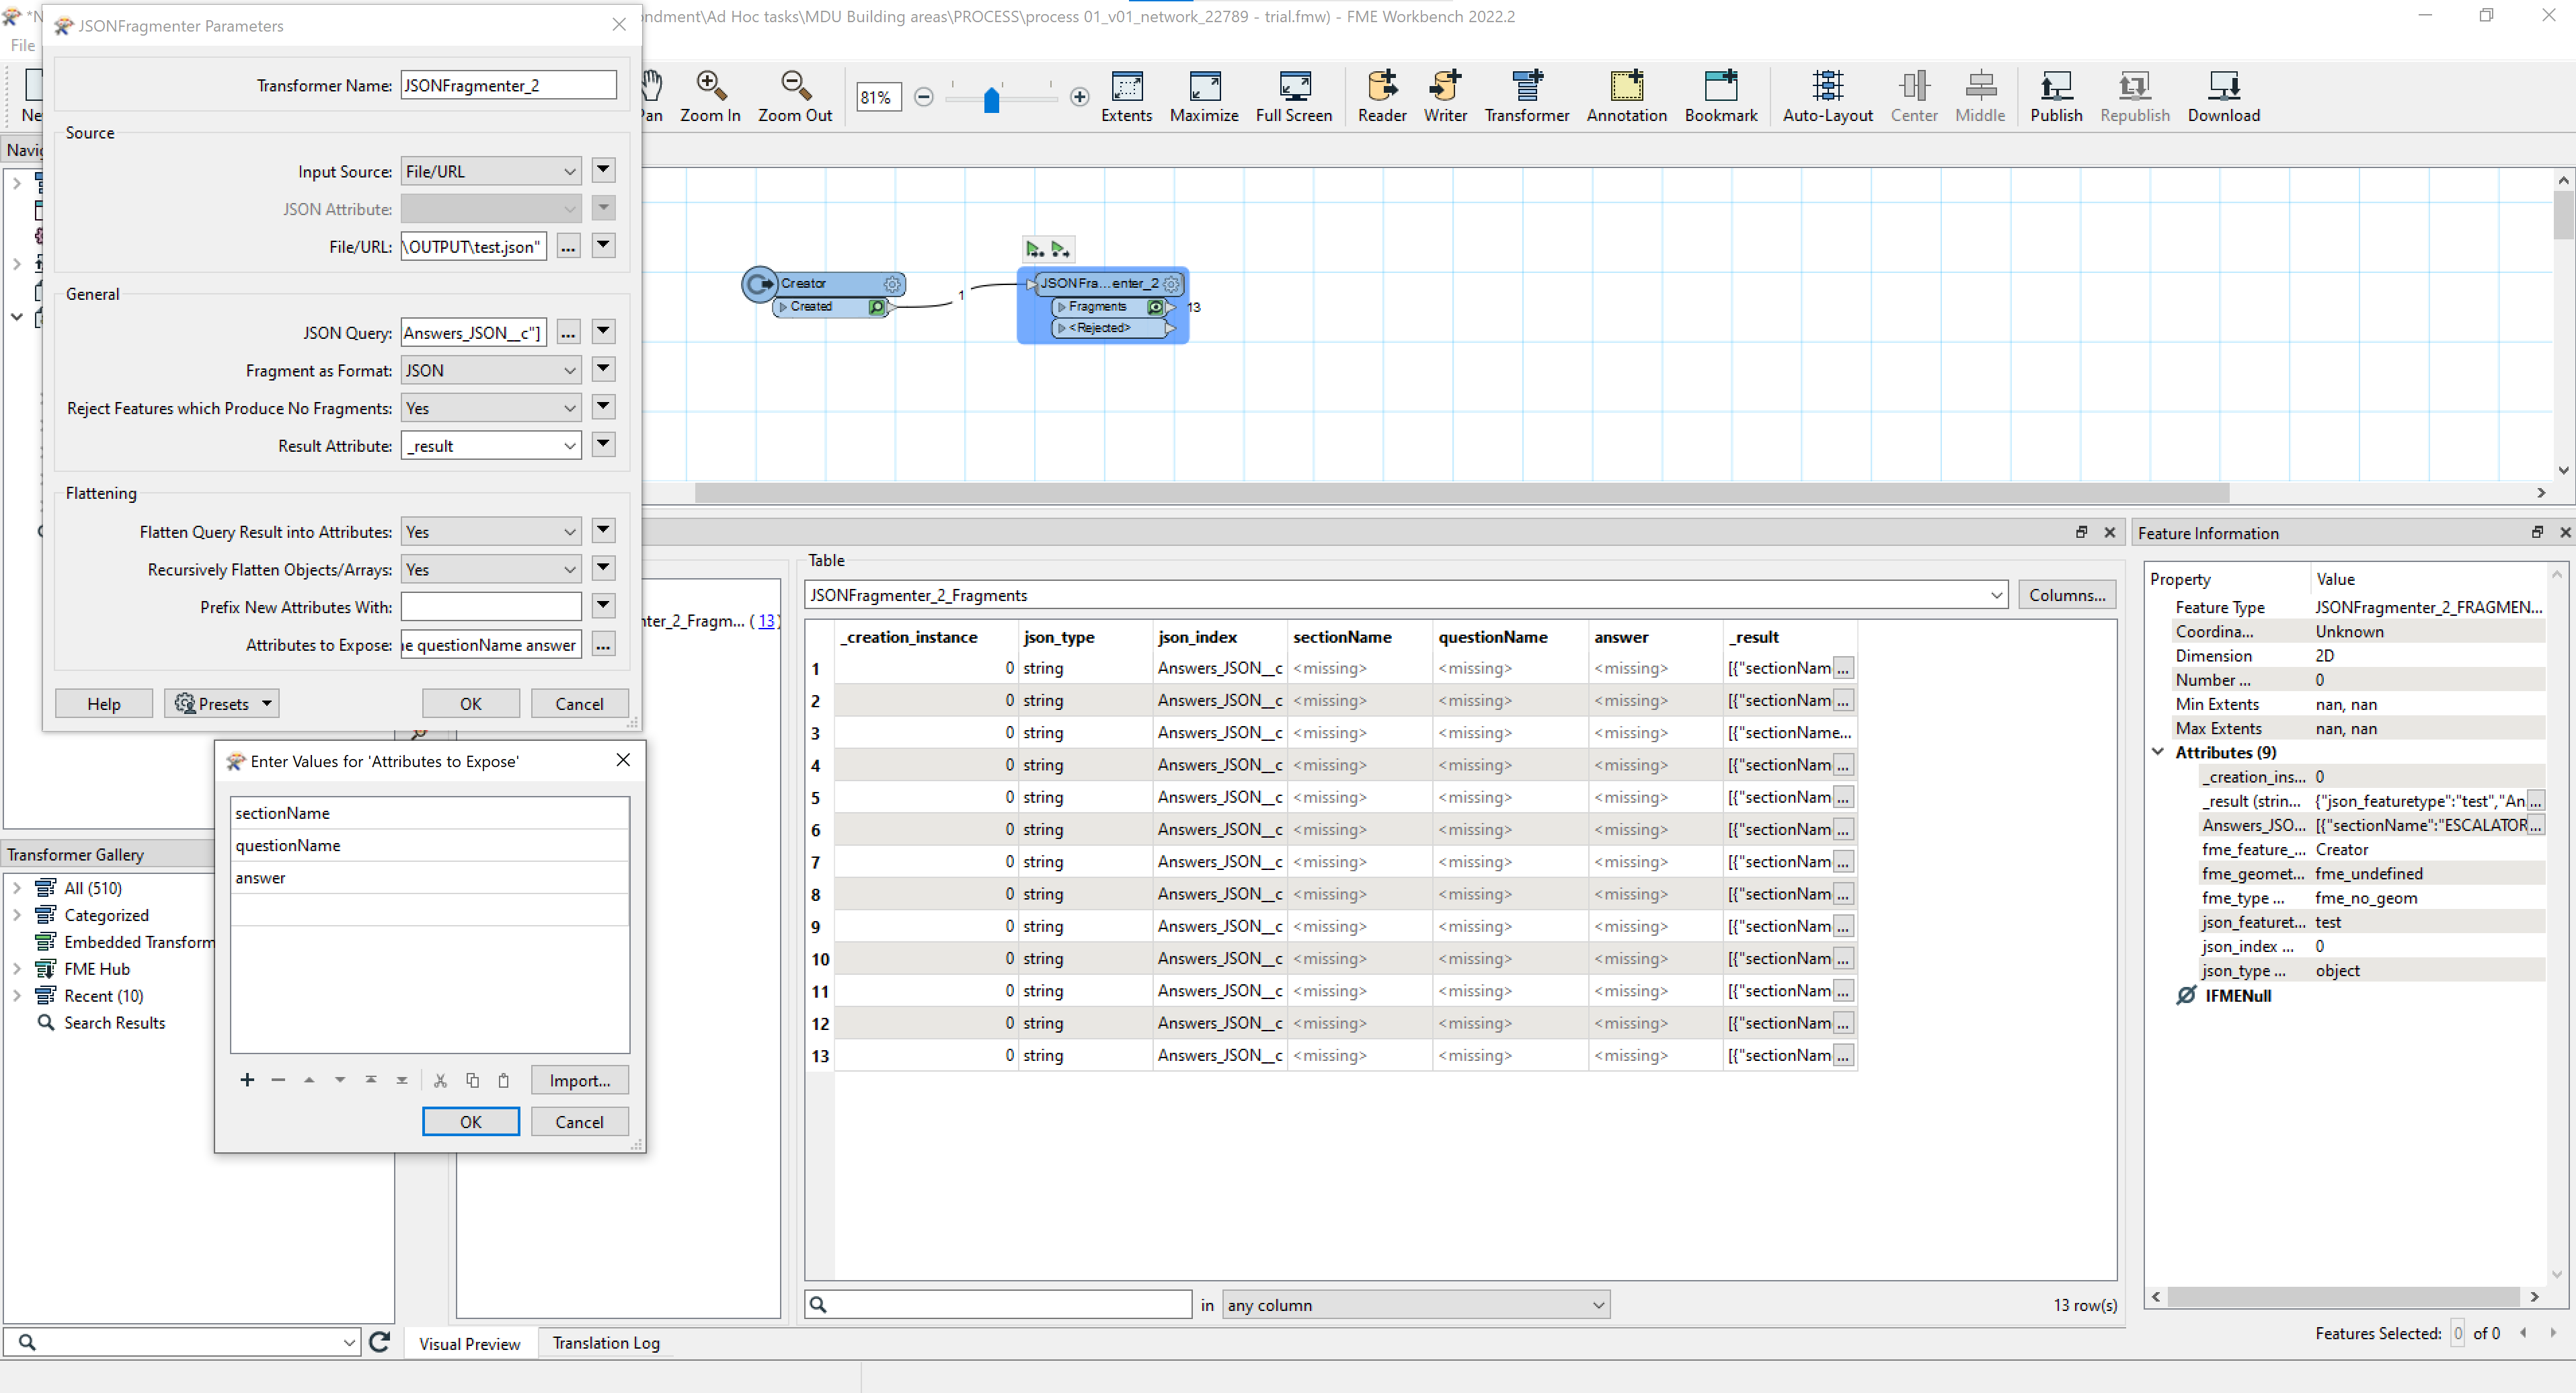Open the Presets dropdown button
Image resolution: width=2576 pixels, height=1393 pixels.
click(x=222, y=704)
